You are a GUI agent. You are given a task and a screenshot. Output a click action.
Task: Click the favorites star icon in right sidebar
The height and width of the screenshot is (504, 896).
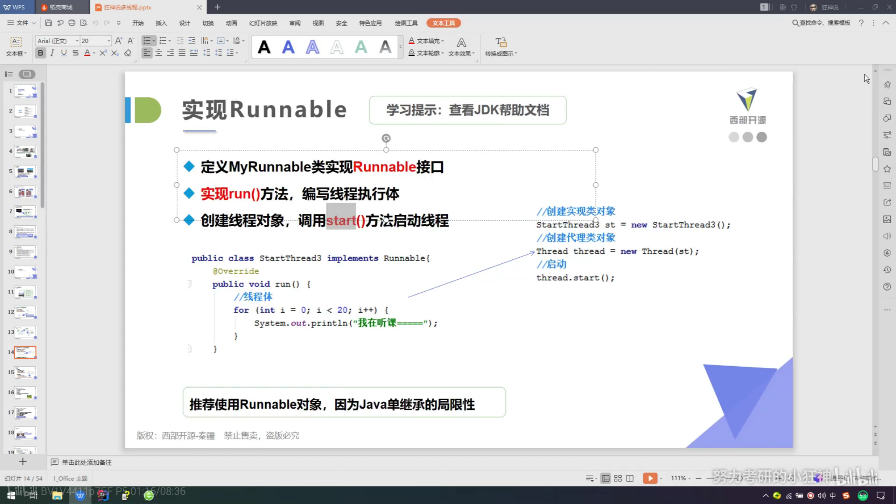tap(887, 169)
